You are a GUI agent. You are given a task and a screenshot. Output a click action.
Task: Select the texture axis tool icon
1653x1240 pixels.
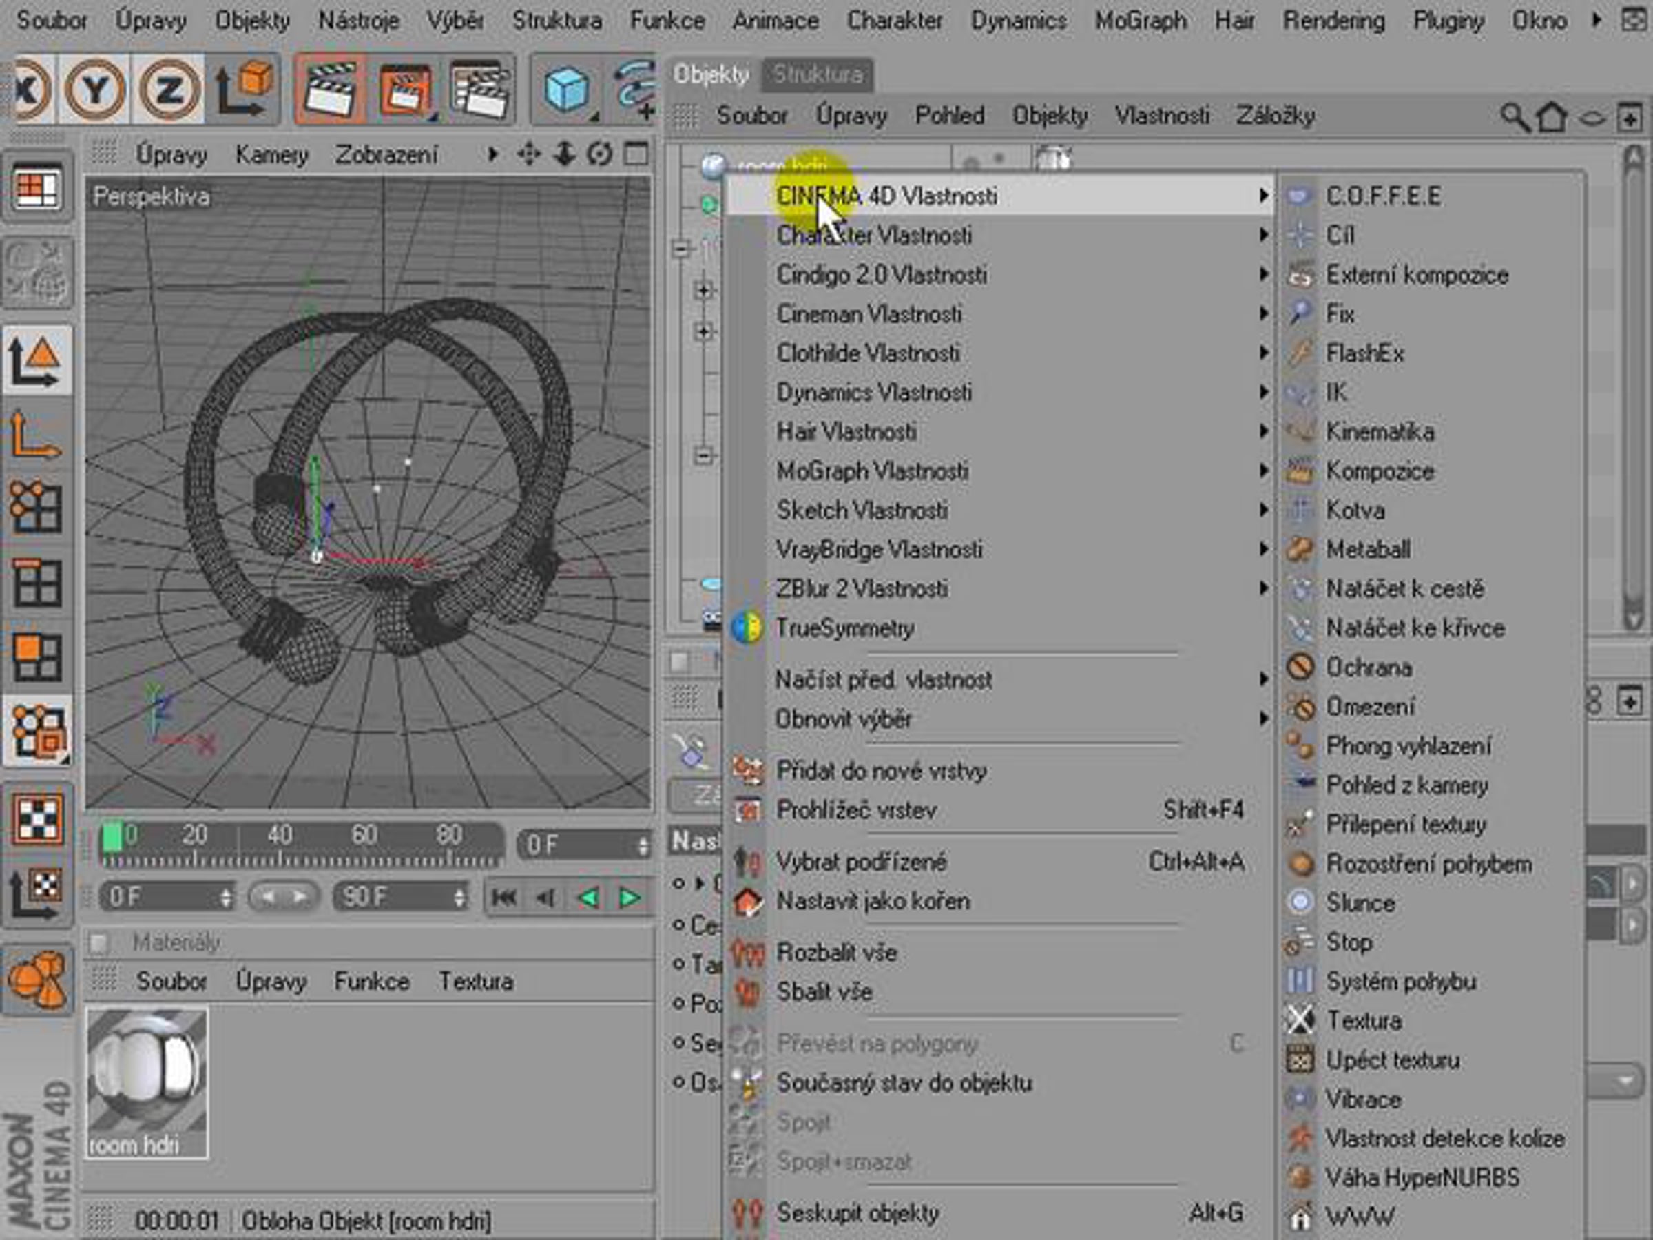37,893
